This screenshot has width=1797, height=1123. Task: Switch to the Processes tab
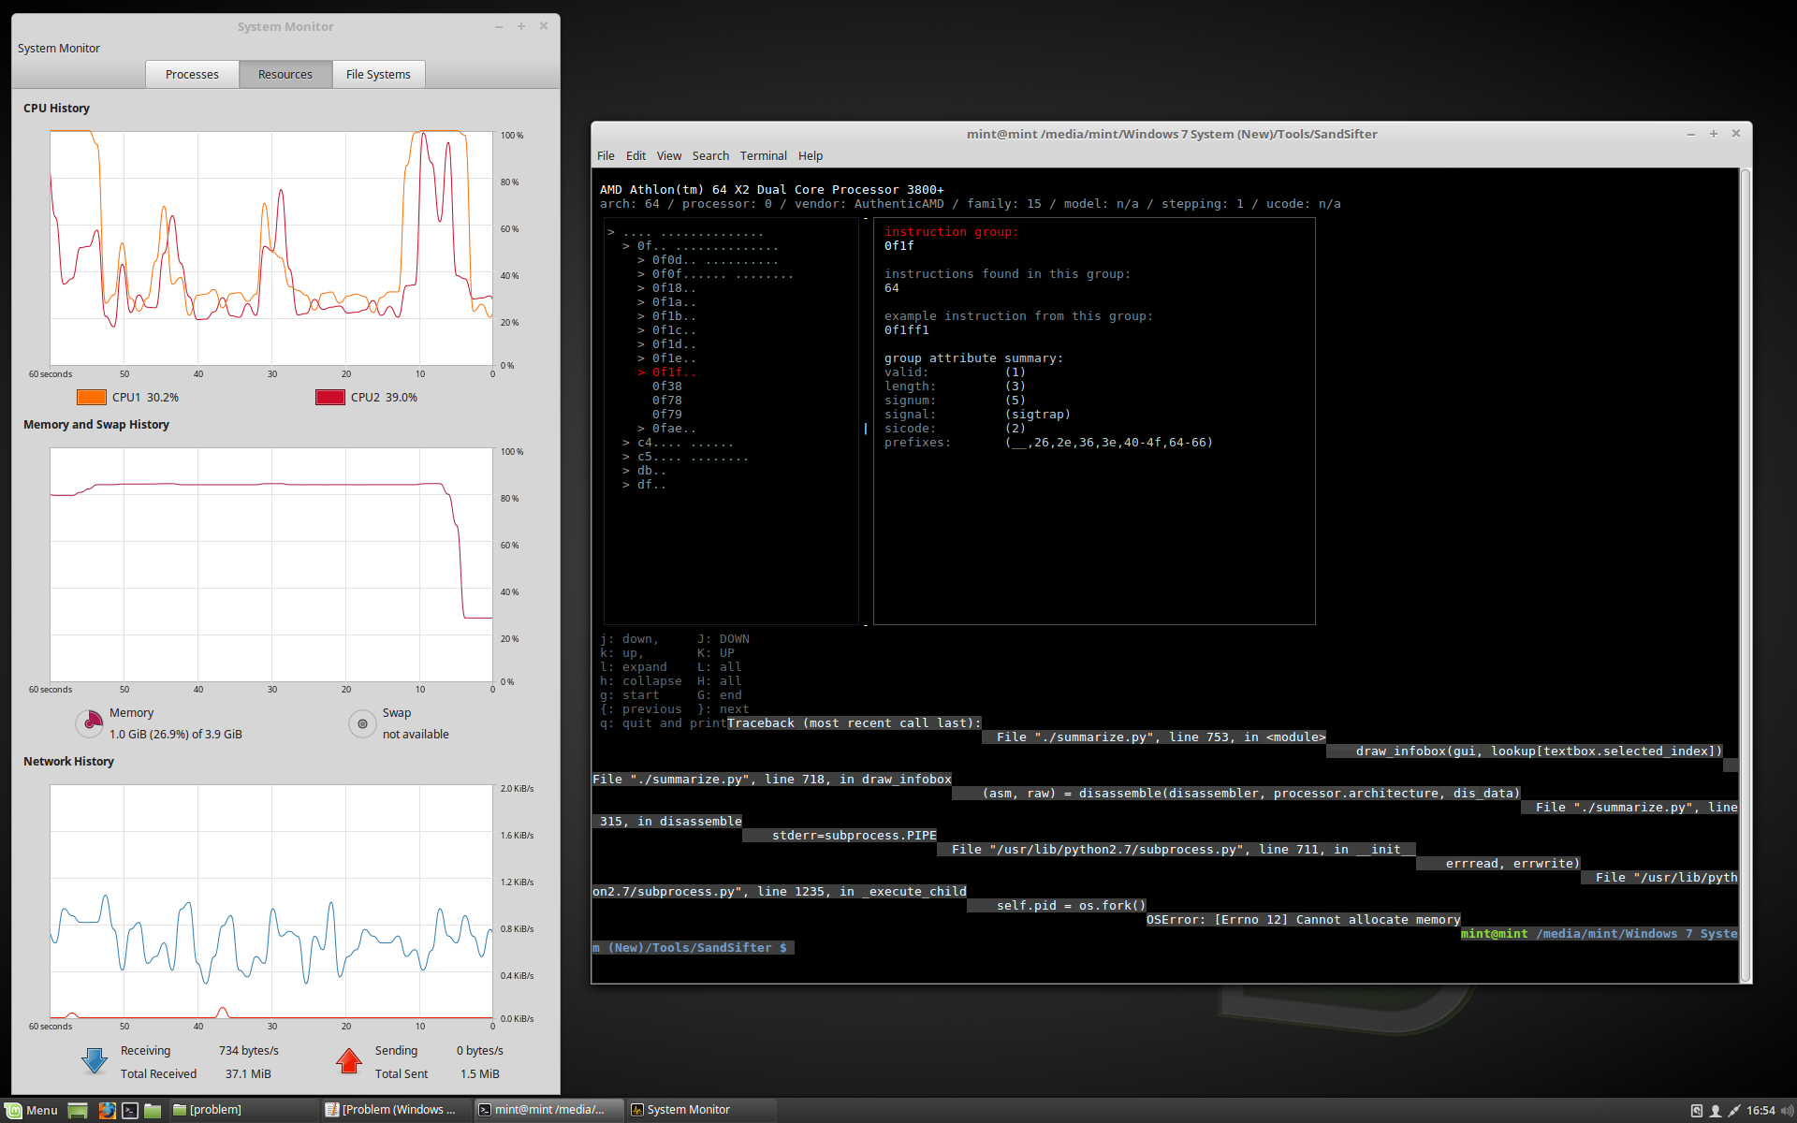[x=192, y=75]
